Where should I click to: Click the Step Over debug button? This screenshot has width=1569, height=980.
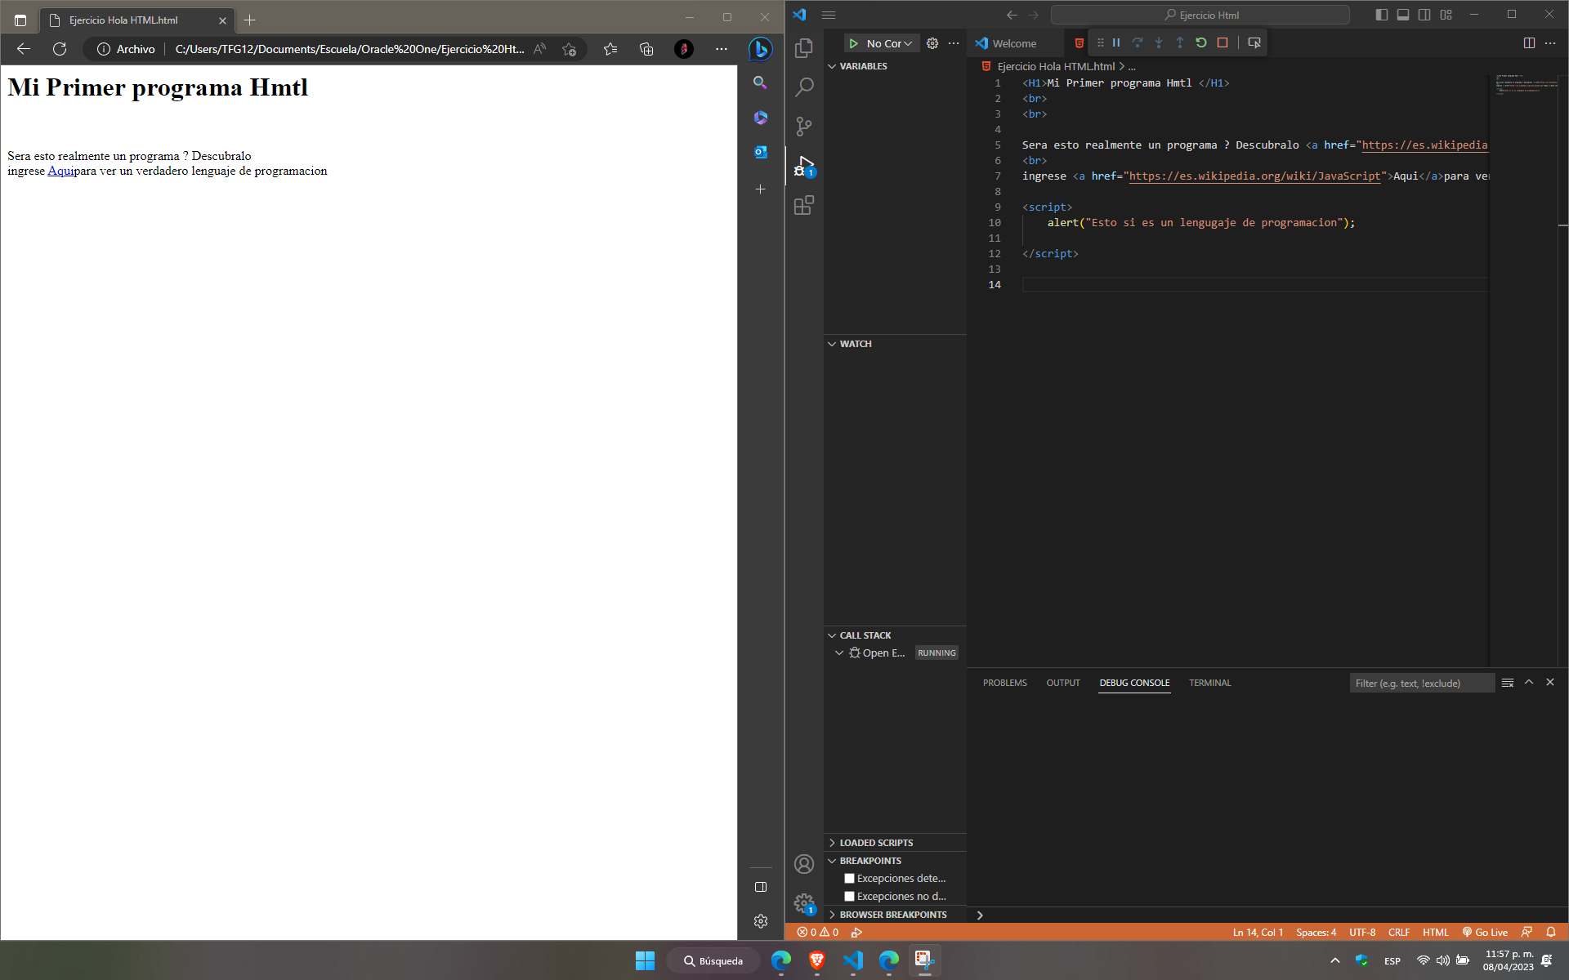1138,42
